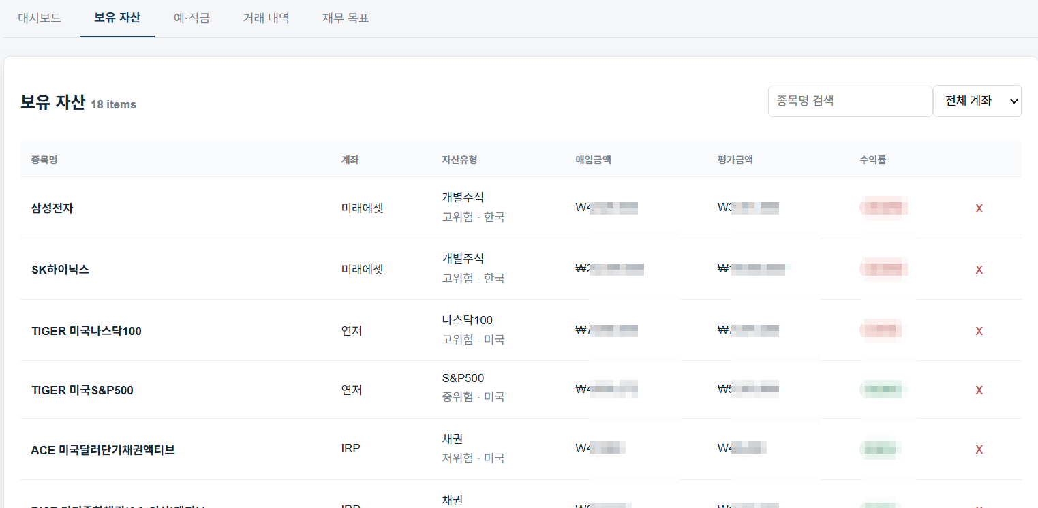The height and width of the screenshot is (508, 1038).
Task: Click 미래에셋 account in 삼성전자 row
Action: (x=363, y=208)
